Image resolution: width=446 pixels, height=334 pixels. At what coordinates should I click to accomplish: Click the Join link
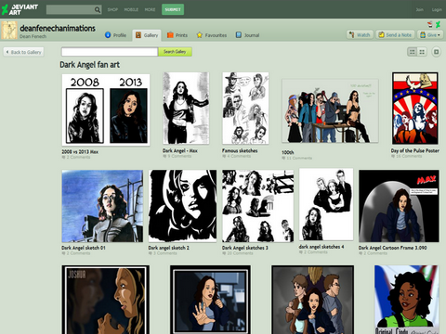419,9
